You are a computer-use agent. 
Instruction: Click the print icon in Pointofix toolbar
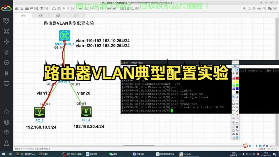[233, 134]
